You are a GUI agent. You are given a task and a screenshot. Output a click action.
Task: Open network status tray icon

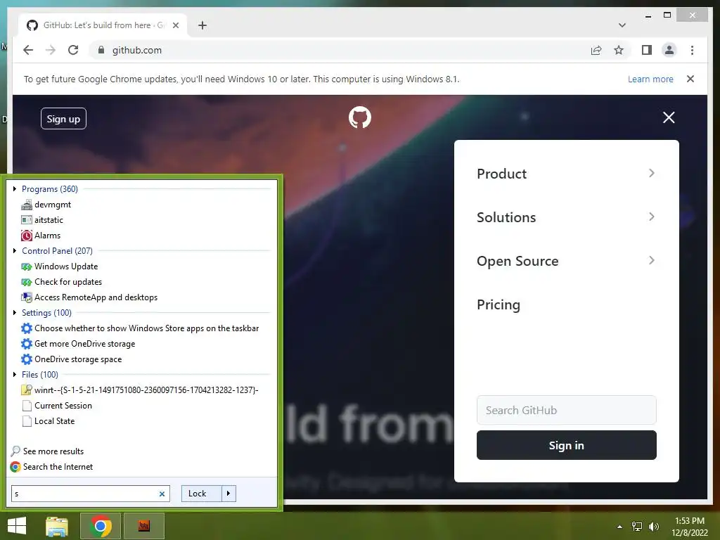point(637,527)
